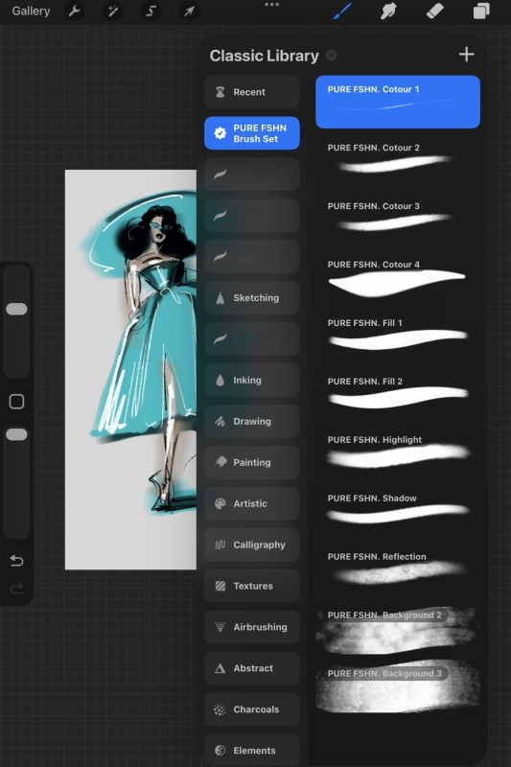511x767 pixels.
Task: Select the PURE FSHN. Colour 2 brush
Action: tap(398, 160)
